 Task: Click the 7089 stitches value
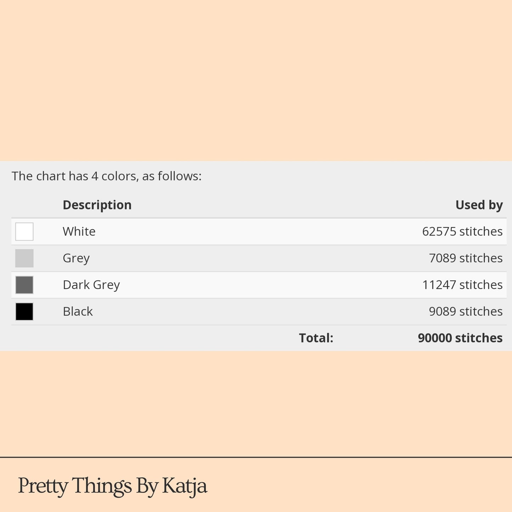click(466, 258)
